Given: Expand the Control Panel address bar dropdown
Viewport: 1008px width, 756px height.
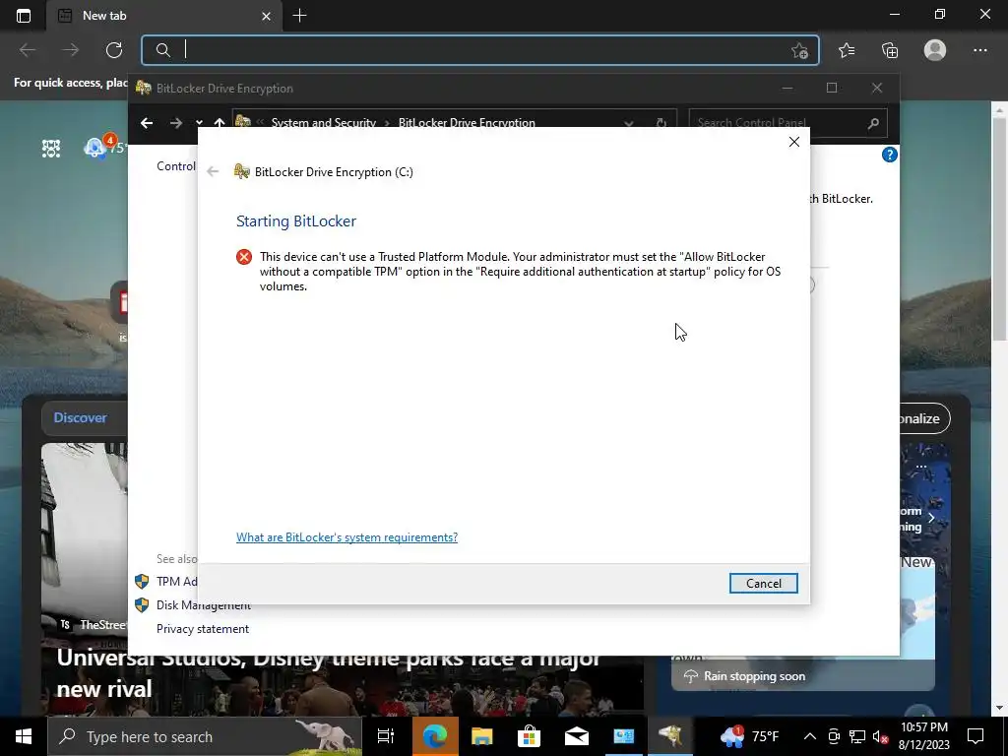Looking at the screenshot, I should [629, 123].
